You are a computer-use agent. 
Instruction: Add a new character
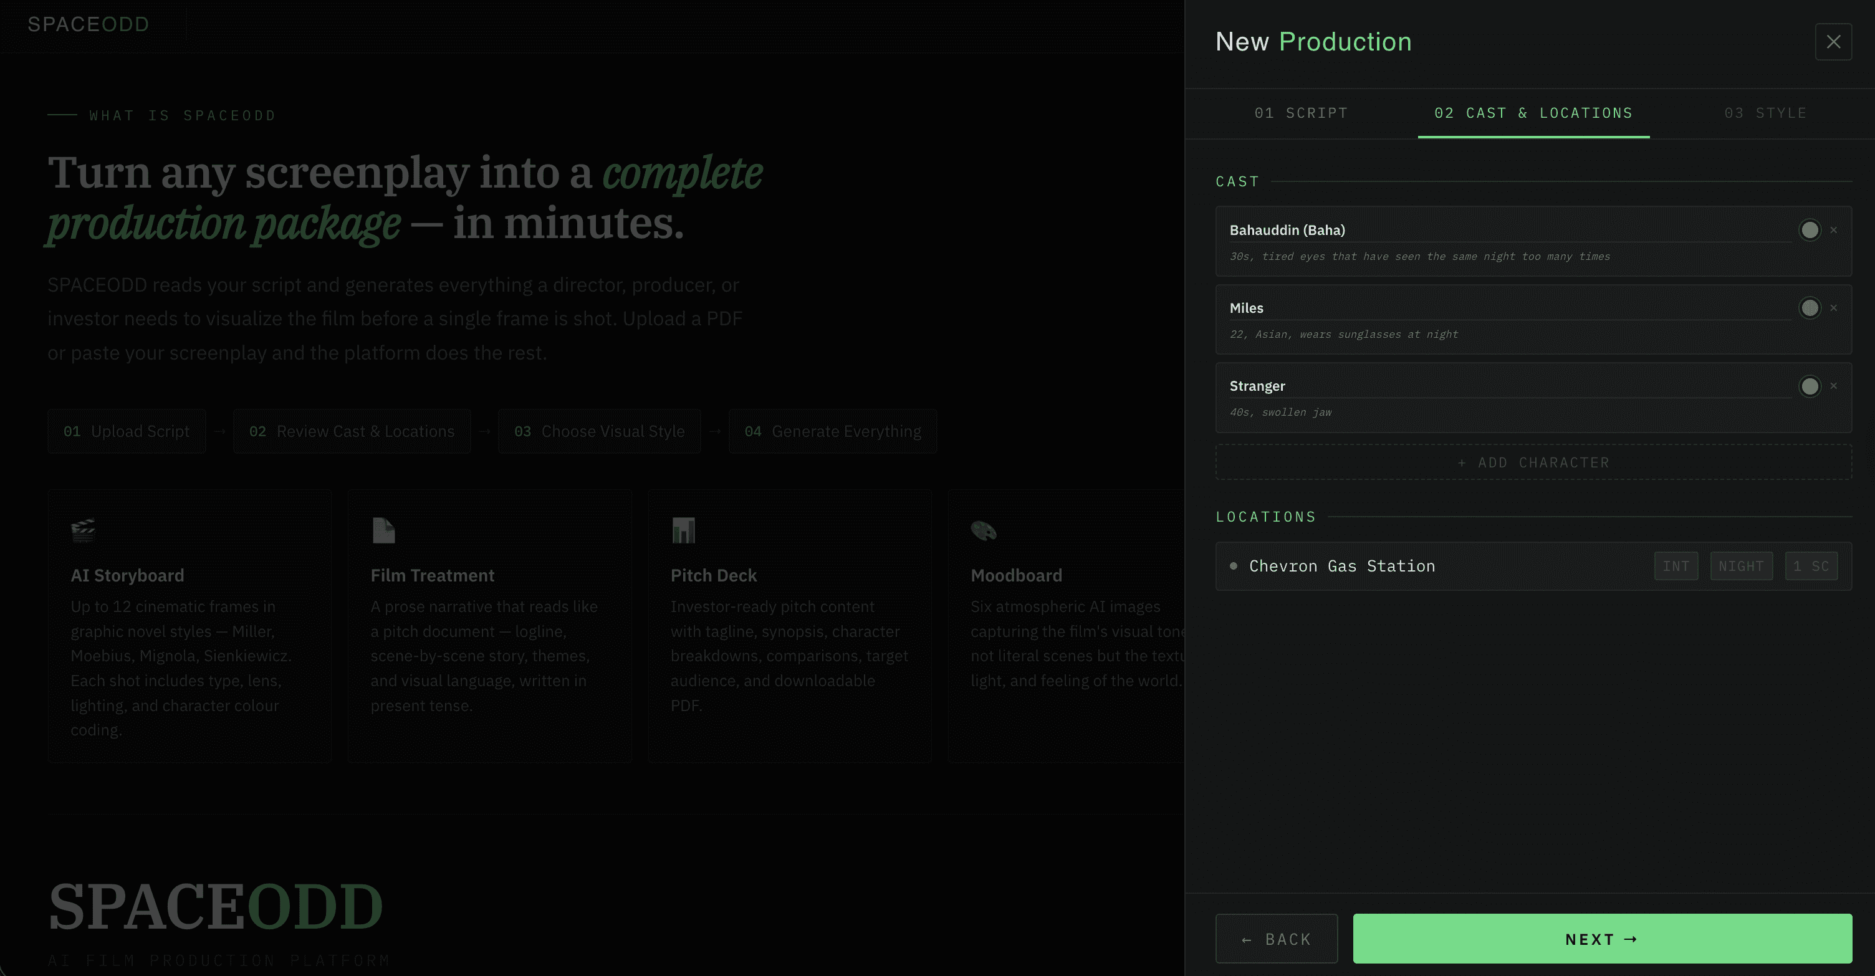click(1533, 462)
